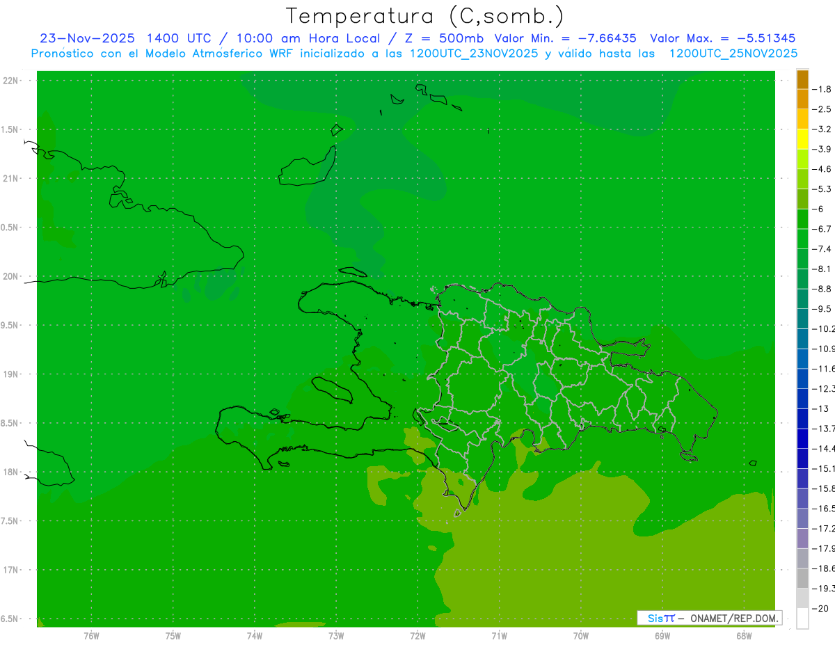Click the '75W' longitude label
The image size is (835, 645).
[x=173, y=636]
